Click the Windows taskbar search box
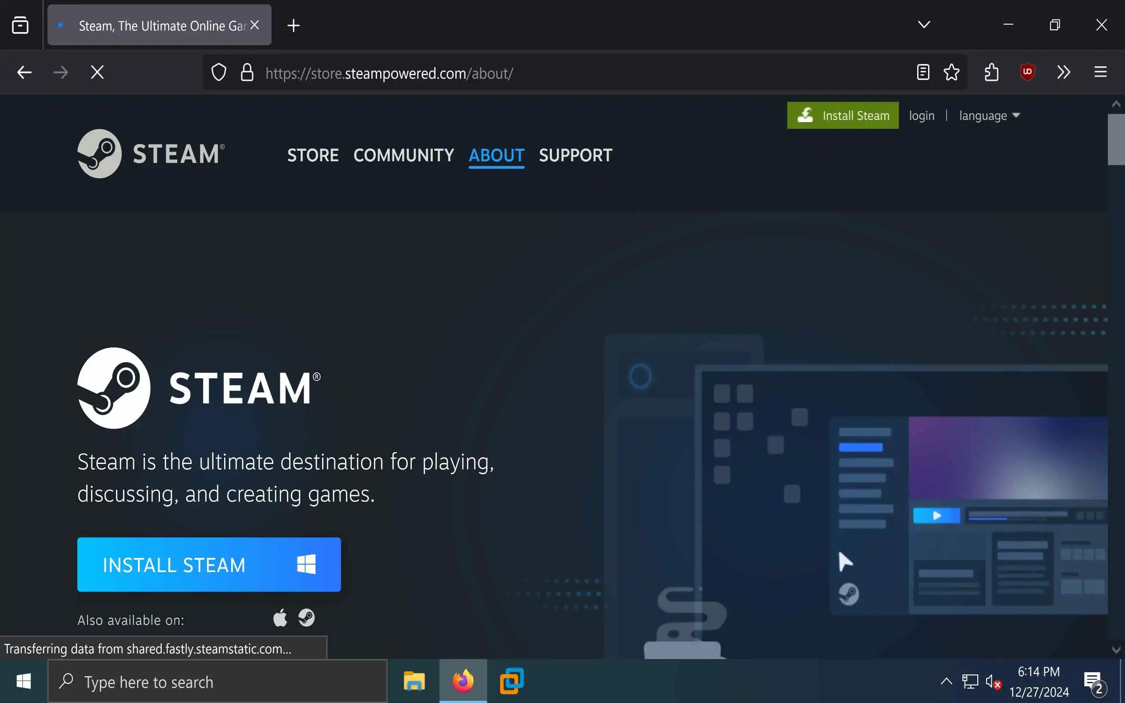1125x703 pixels. pos(218,681)
